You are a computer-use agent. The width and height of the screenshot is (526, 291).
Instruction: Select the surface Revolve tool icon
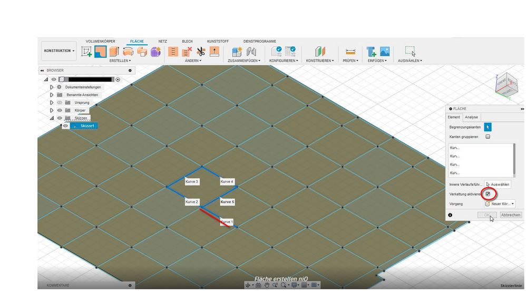click(128, 51)
